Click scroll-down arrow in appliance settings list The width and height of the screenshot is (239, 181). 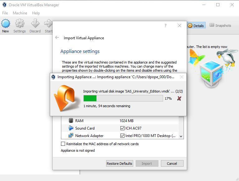pyautogui.click(x=181, y=136)
